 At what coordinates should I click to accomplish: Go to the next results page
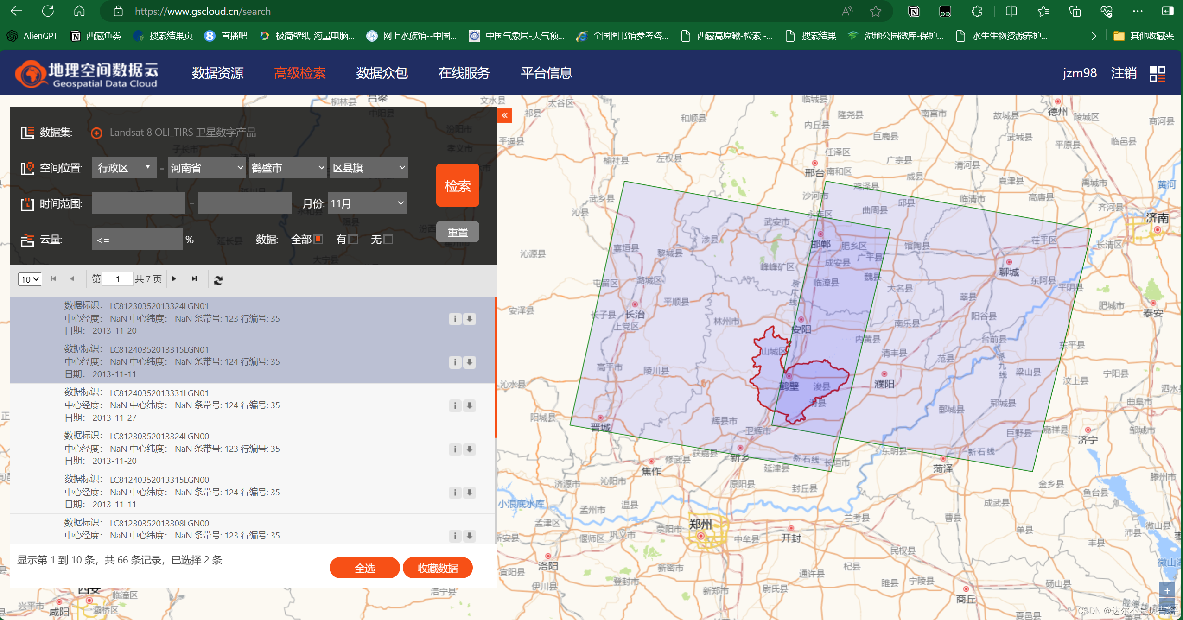point(174,279)
